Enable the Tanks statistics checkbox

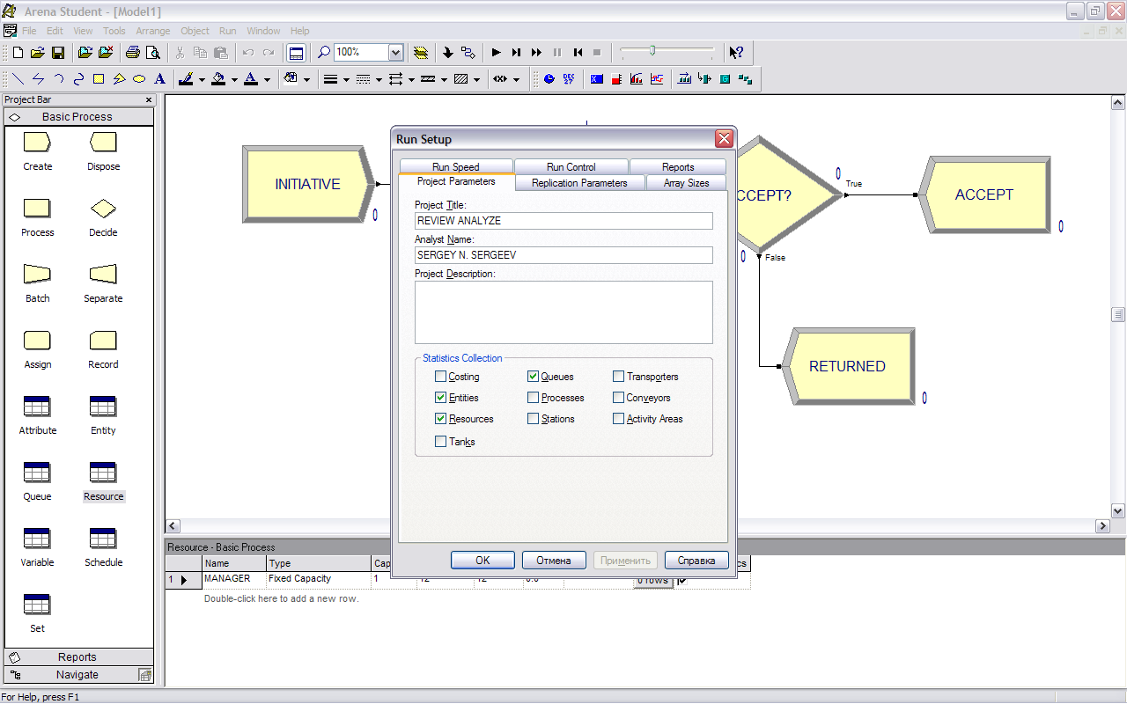point(440,442)
